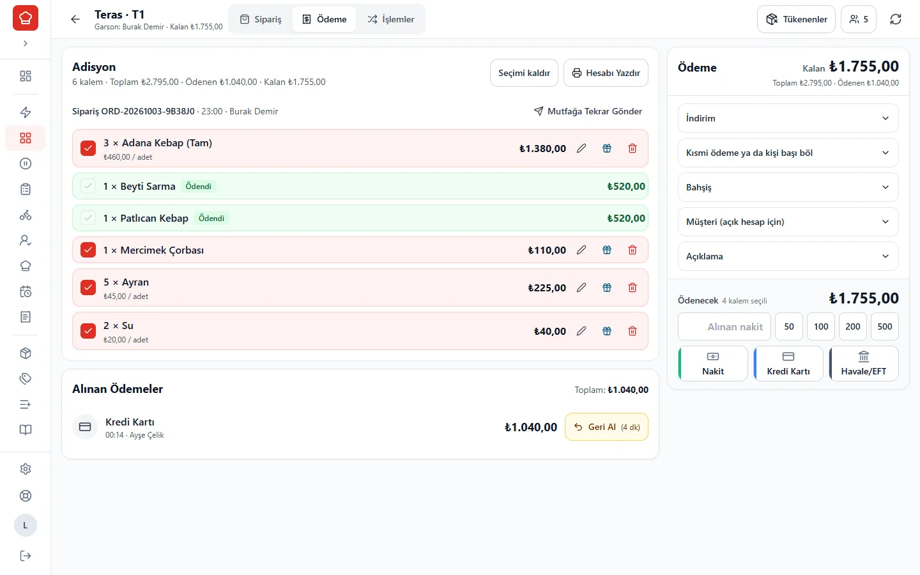
Task: Edit the Ayran item
Action: point(581,287)
